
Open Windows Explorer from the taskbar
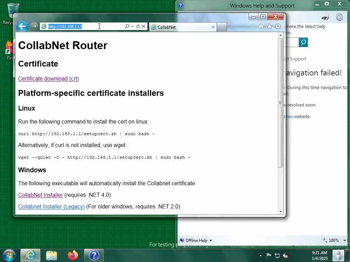coord(52,255)
